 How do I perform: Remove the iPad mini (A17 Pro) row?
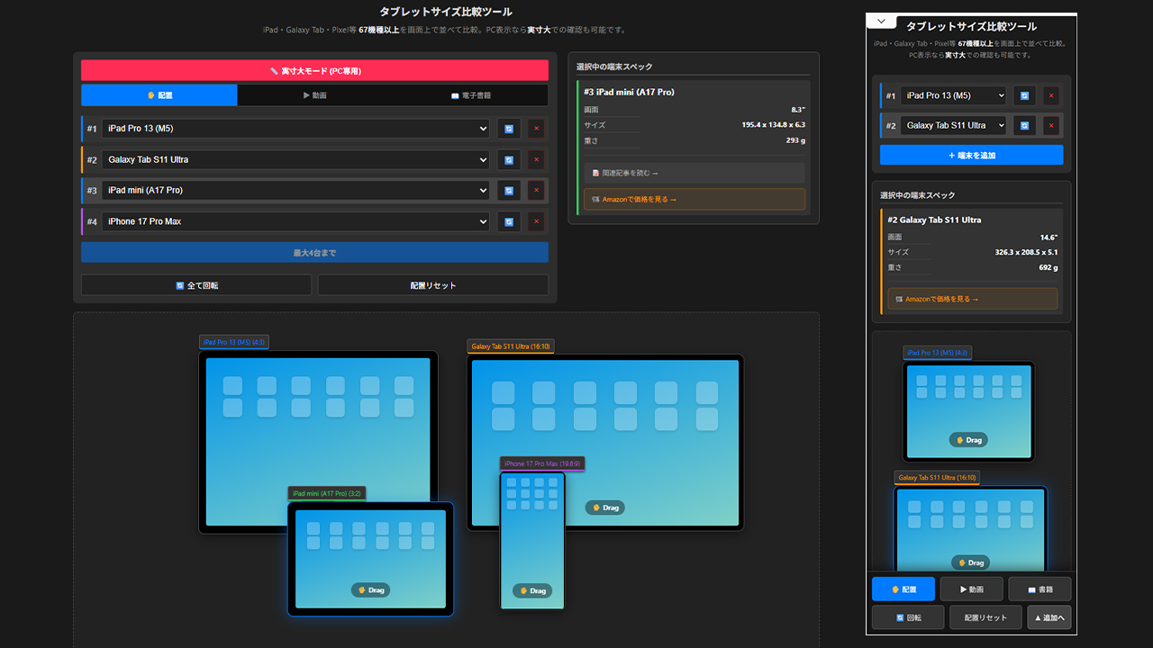tap(537, 191)
